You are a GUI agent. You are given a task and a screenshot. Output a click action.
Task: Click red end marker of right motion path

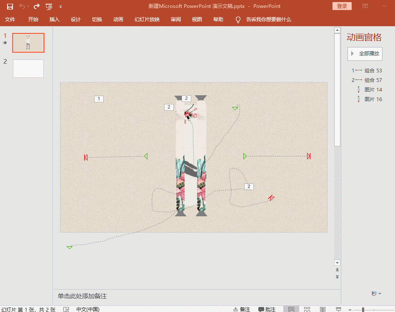pos(309,156)
